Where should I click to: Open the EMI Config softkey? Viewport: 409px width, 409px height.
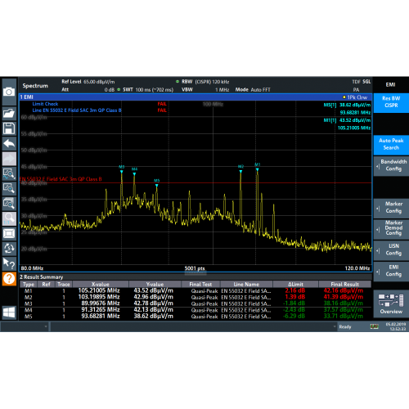pos(391,271)
